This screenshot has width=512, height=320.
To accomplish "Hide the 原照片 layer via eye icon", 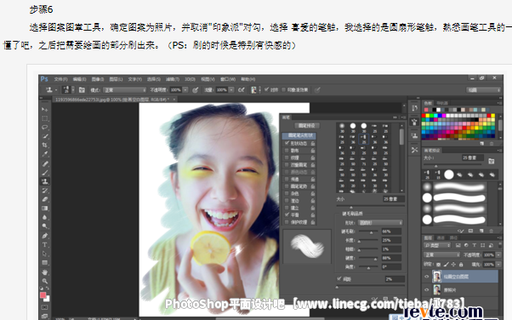I will tap(426, 289).
